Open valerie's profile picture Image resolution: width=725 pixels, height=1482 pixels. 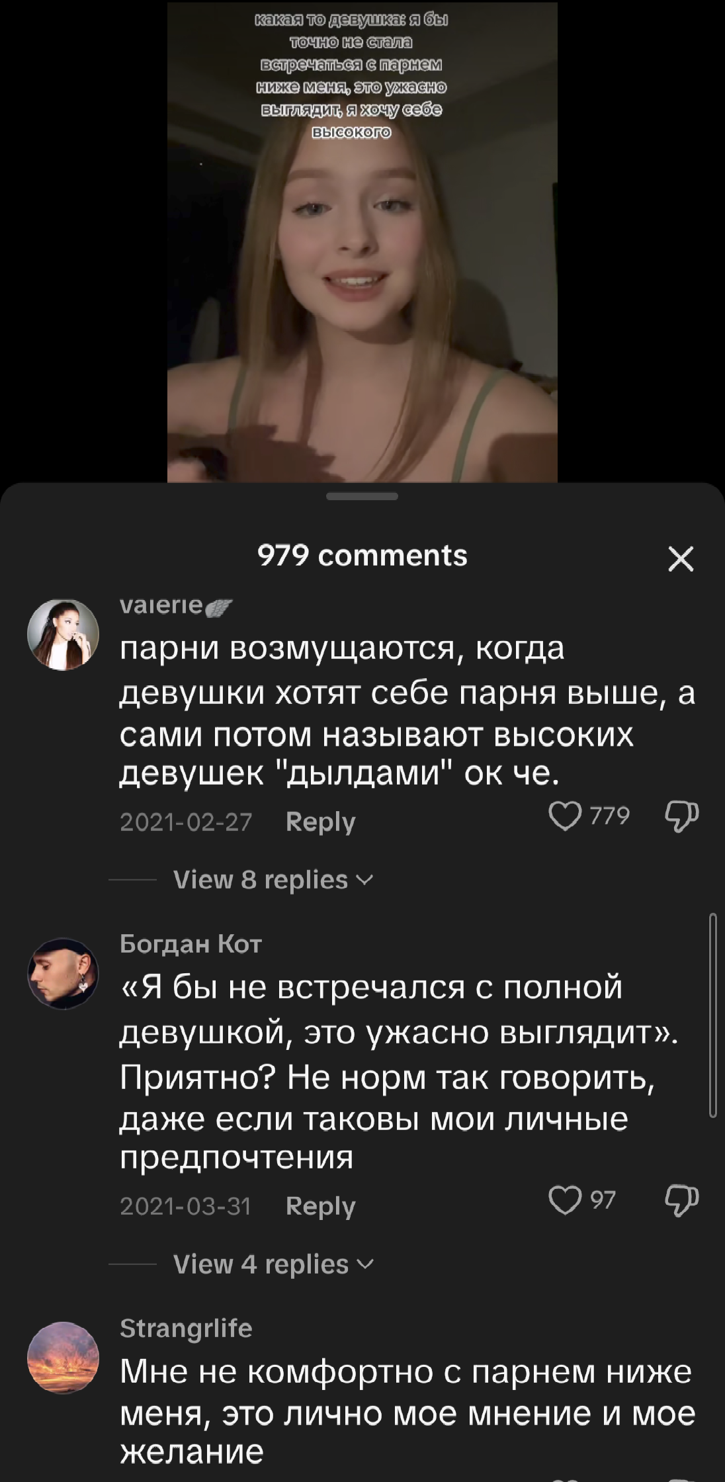point(63,634)
